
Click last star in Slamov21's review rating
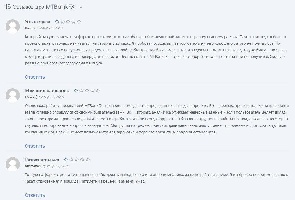(x=88, y=160)
